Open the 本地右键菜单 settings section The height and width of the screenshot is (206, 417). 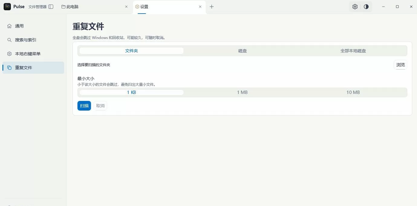33,54
